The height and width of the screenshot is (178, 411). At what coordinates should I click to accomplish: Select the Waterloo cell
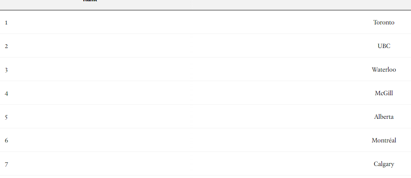click(384, 70)
